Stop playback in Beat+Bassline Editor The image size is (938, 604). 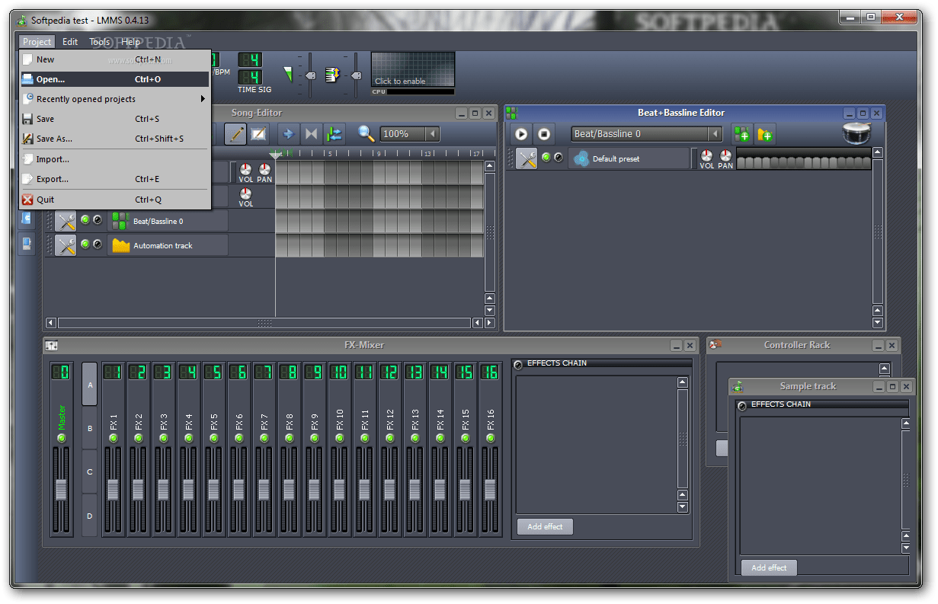point(544,134)
